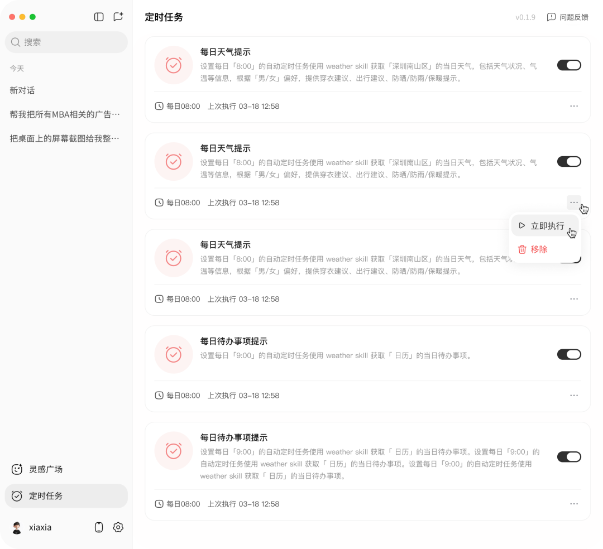
Task: Disable the second 每日天气提示 task switch
Action: 569,162
